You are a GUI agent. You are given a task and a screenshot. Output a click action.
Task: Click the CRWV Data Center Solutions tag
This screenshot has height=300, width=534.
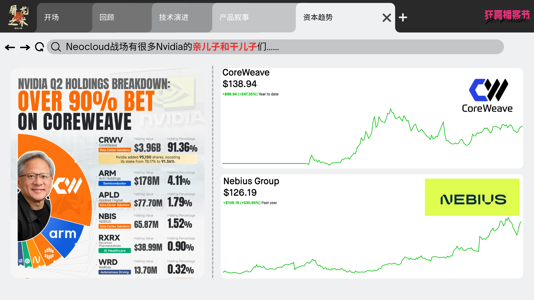click(115, 150)
